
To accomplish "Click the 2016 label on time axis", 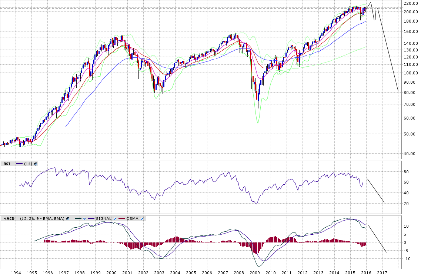I will pyautogui.click(x=366, y=273).
